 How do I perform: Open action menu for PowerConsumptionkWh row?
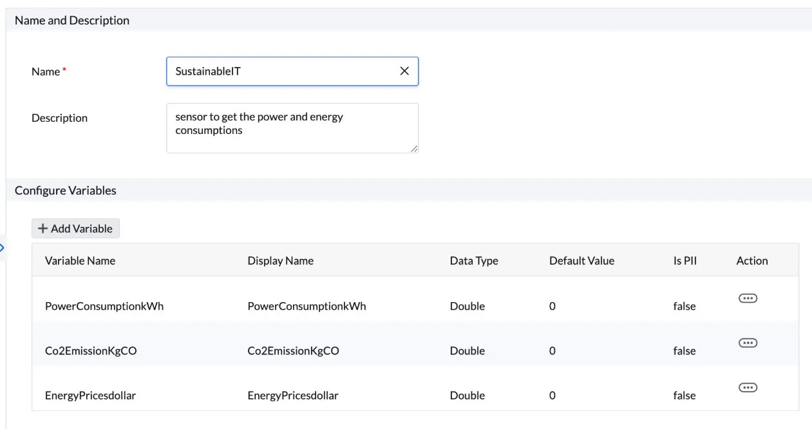click(x=748, y=298)
